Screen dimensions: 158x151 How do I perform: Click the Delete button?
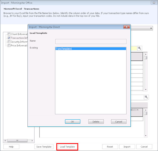click(96, 121)
